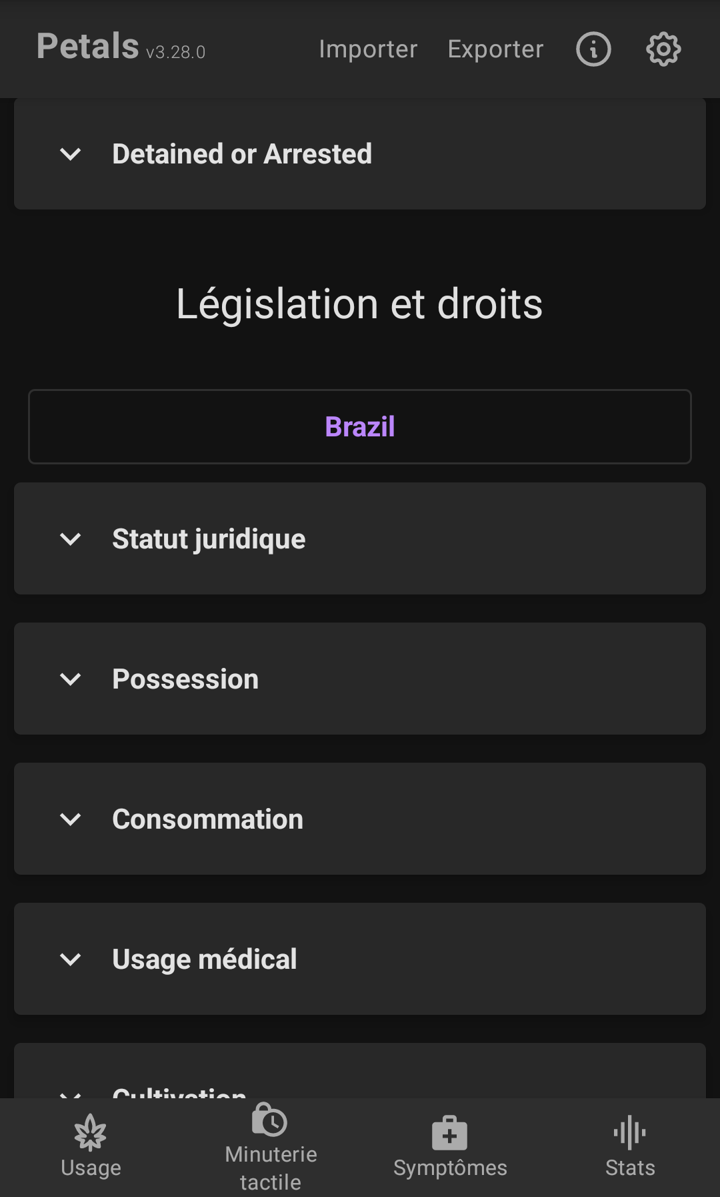
Task: Expand the Consommation chevron
Action: (x=71, y=819)
